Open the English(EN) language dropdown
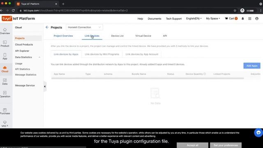Viewport: 263px width, 148px height. point(194,18)
